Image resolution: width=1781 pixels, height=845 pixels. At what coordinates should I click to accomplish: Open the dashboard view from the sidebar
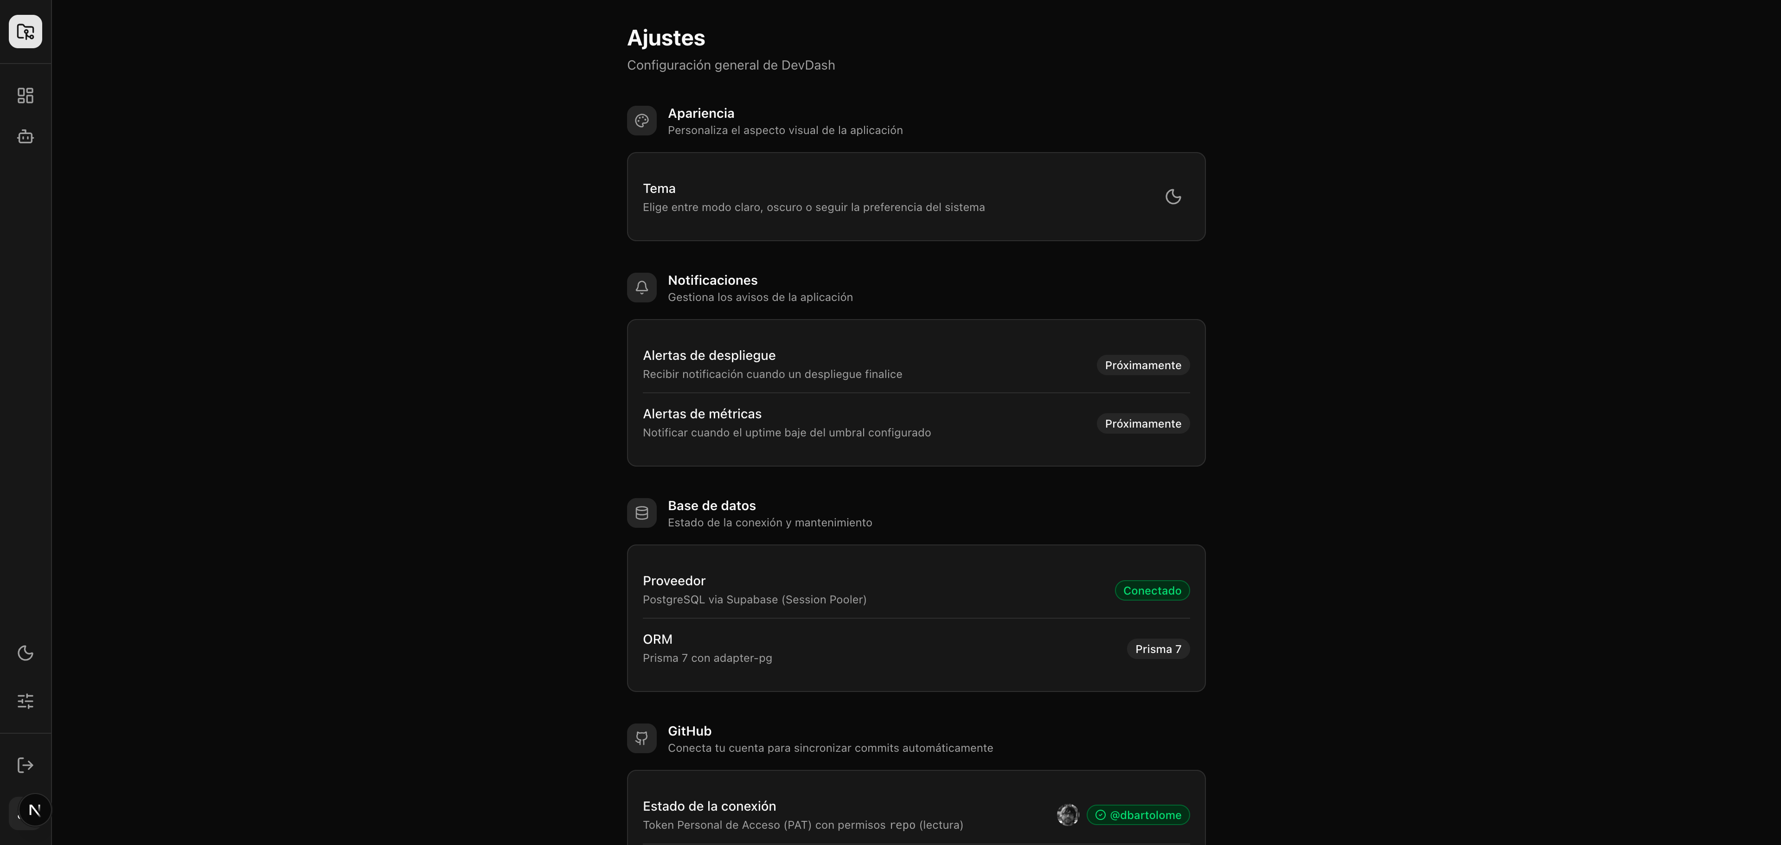pyautogui.click(x=25, y=95)
